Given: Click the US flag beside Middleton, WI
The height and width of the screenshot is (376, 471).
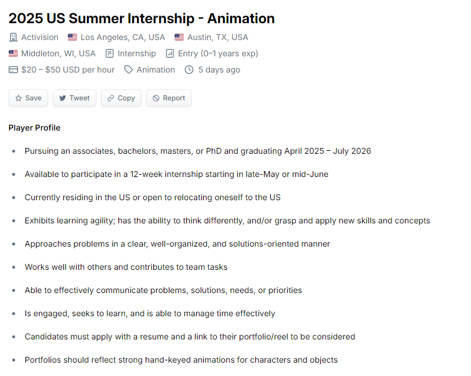Looking at the screenshot, I should point(13,53).
